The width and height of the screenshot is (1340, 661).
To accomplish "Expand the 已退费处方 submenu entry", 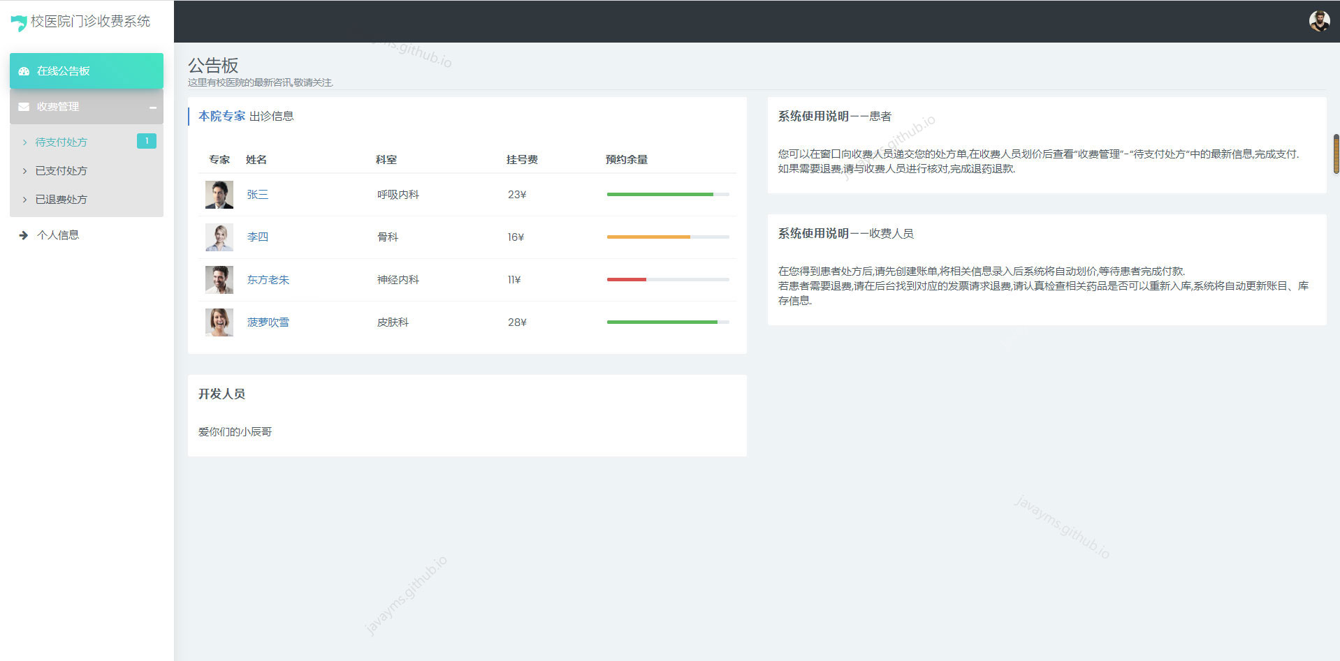I will [x=61, y=199].
